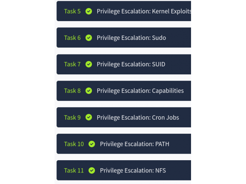246x184 pixels.
Task: Select the Task 5 label
Action: pos(72,11)
